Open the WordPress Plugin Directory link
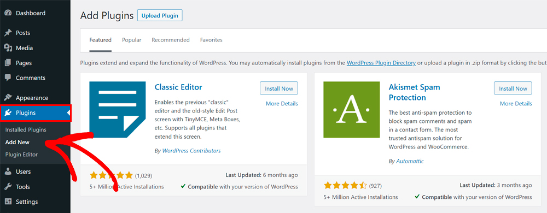This screenshot has width=547, height=213. coord(381,63)
